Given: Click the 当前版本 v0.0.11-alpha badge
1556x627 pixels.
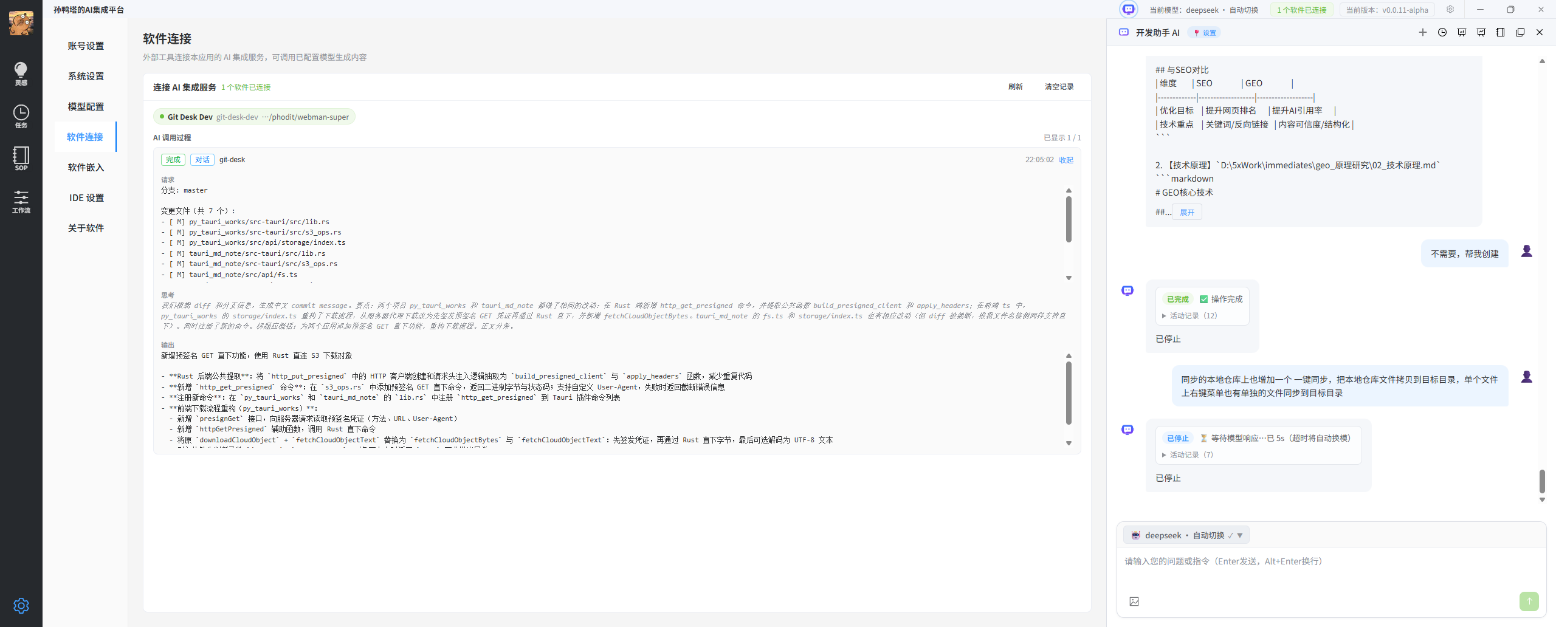Looking at the screenshot, I should coord(1387,10).
